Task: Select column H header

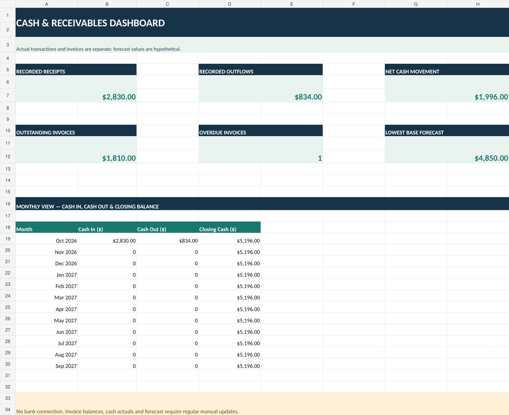Action: click(x=478, y=4)
